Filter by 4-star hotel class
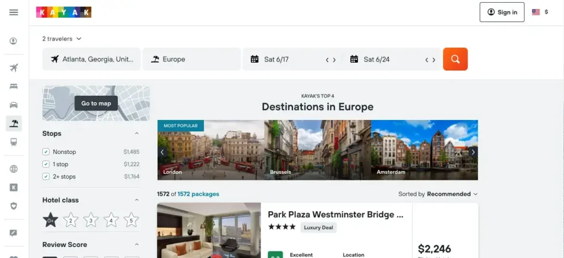The height and width of the screenshot is (258, 564). click(x=111, y=220)
